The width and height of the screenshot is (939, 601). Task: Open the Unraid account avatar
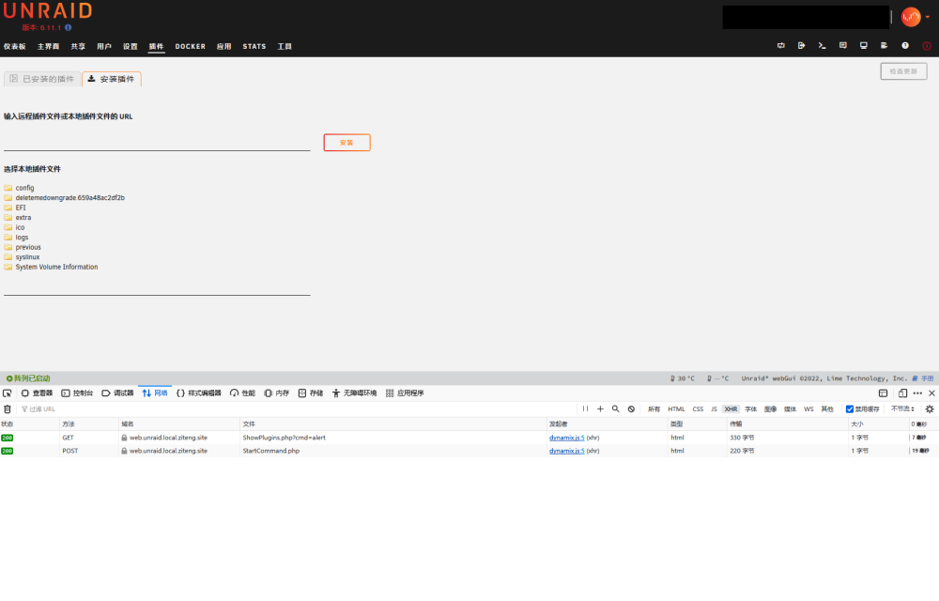pyautogui.click(x=911, y=17)
